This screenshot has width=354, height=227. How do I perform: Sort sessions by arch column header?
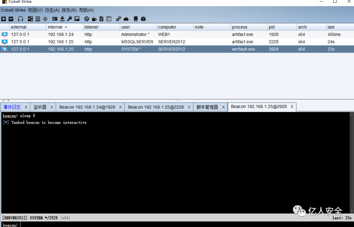[311, 27]
